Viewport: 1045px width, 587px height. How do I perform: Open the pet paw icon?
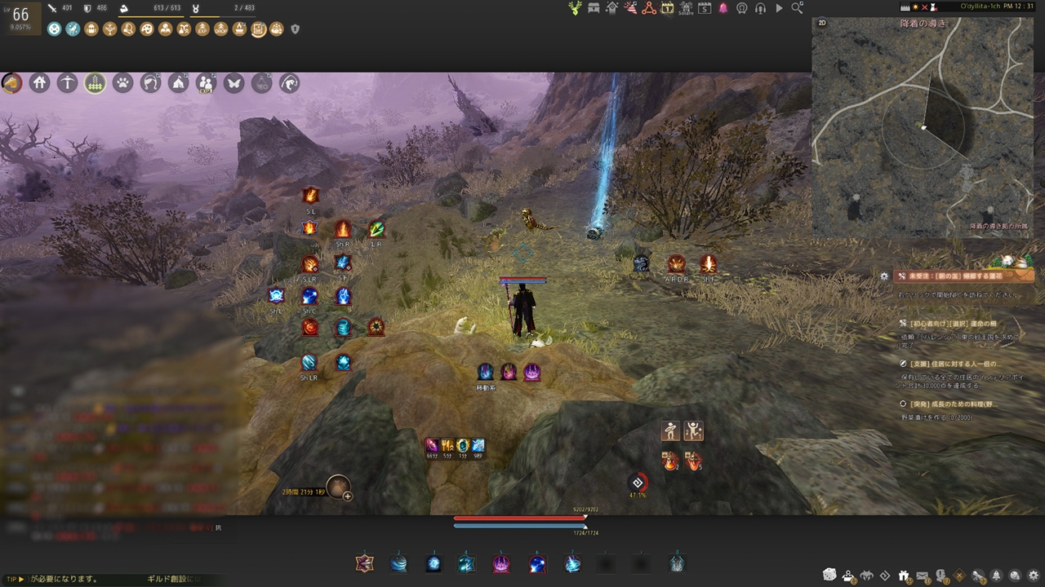tap(122, 82)
